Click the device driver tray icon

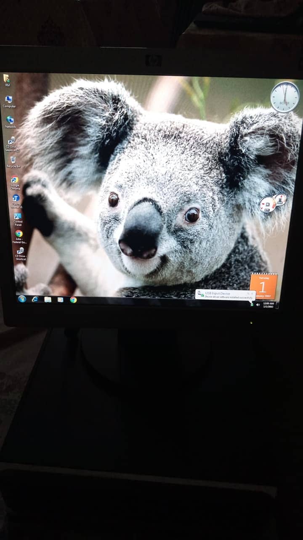coord(252,304)
